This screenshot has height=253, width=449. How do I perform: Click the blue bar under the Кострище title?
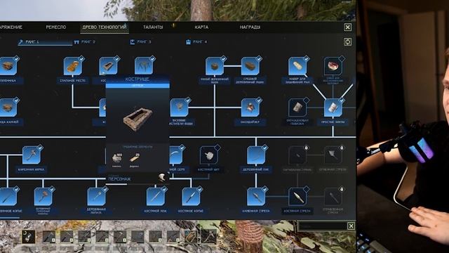[138, 86]
